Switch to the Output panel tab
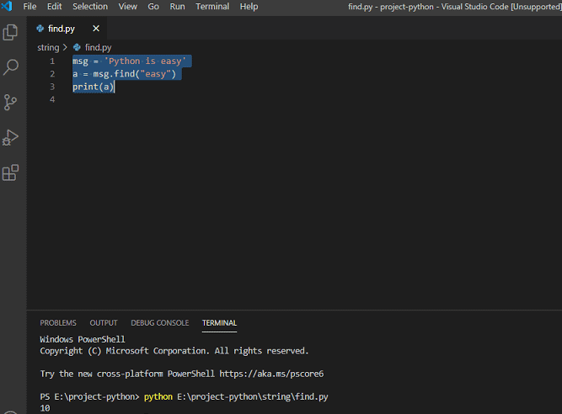Viewport: 562px width, 414px height. click(104, 323)
